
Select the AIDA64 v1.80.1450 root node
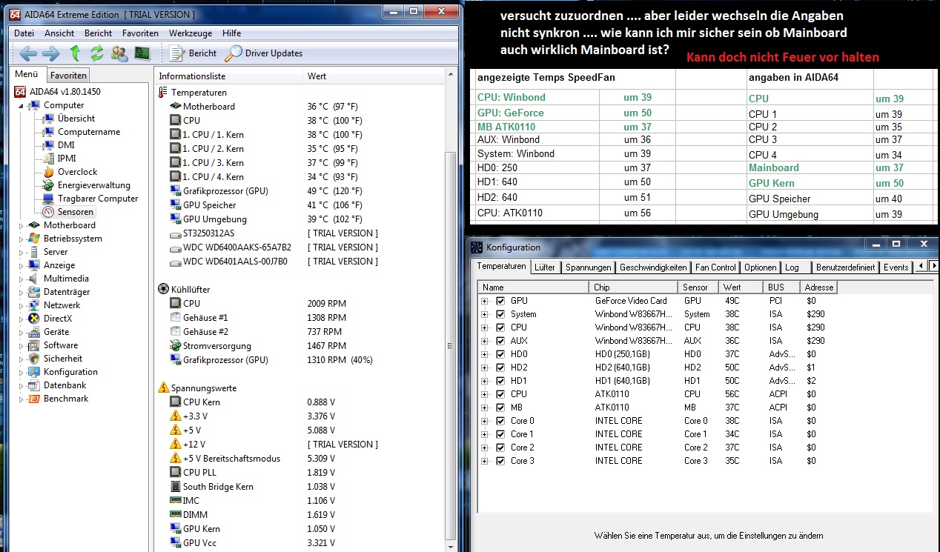coord(64,92)
